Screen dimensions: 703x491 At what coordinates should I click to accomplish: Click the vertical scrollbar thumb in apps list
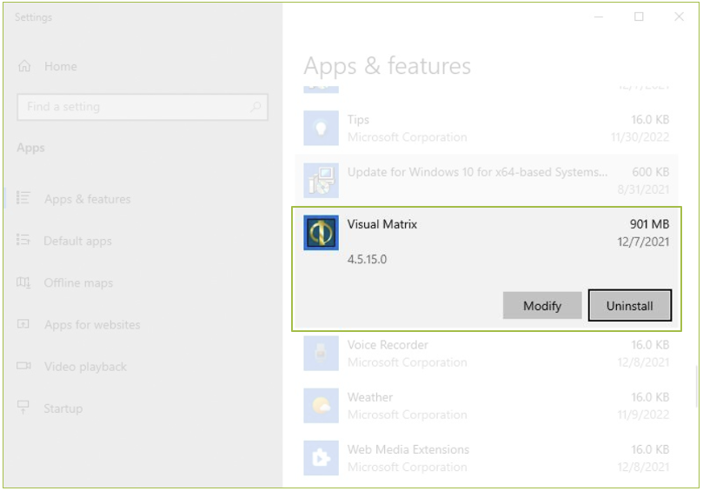tap(695, 387)
